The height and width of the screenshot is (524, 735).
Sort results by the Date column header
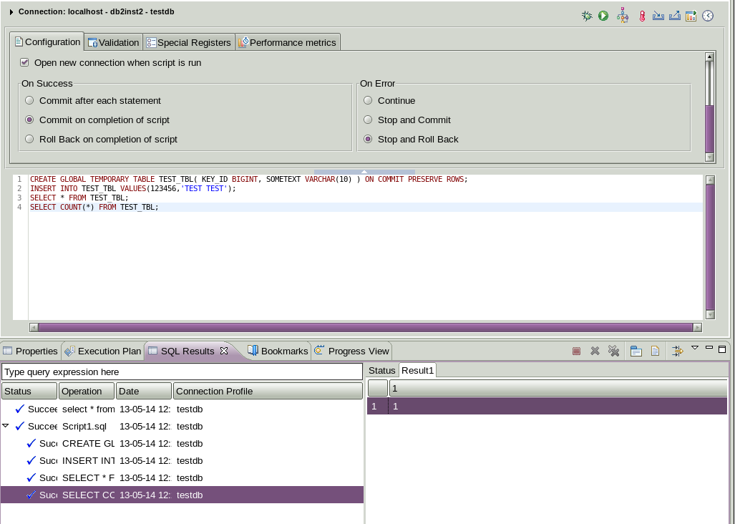point(143,391)
